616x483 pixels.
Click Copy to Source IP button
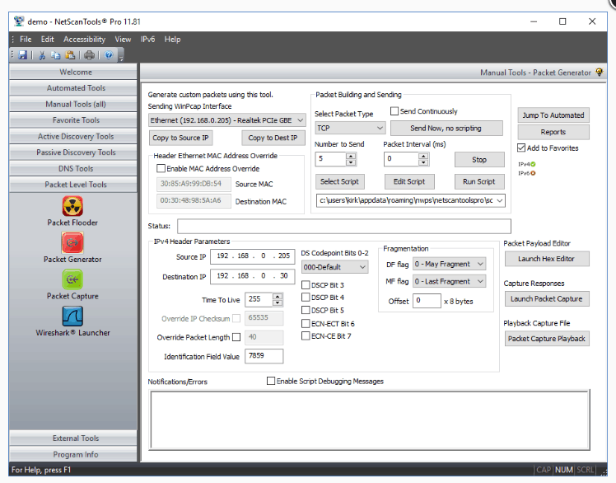tap(180, 138)
